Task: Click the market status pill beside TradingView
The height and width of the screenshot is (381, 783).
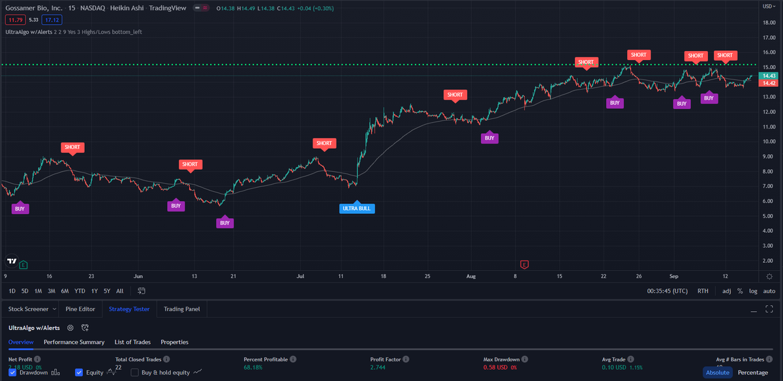Action: pyautogui.click(x=200, y=8)
